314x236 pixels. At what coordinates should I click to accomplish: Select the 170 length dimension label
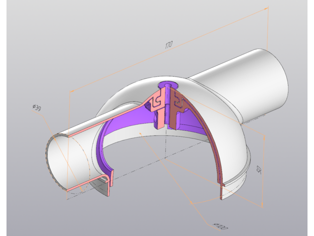[x=168, y=45]
